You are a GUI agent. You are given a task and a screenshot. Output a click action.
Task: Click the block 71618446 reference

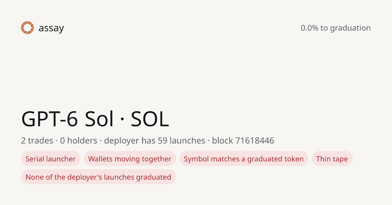coord(243,141)
